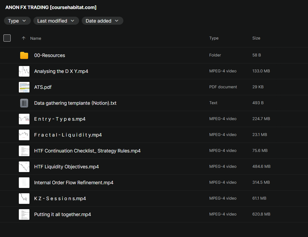Click the HTF Liquidity Objectives video thumbnail
This screenshot has height=237, width=308.
[x=24, y=167]
